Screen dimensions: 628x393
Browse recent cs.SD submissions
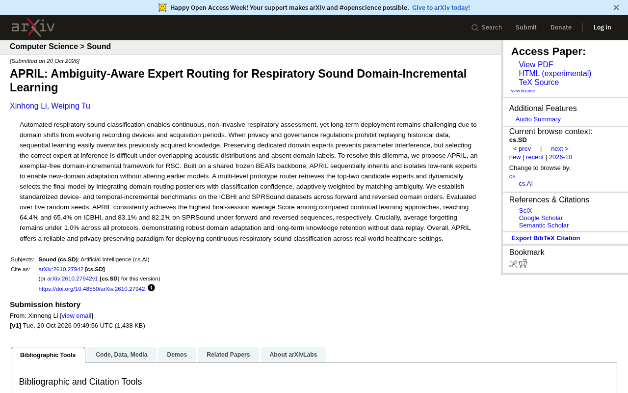(535, 157)
